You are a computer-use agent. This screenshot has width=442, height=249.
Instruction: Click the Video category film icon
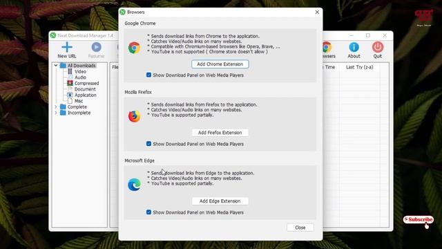pos(70,71)
